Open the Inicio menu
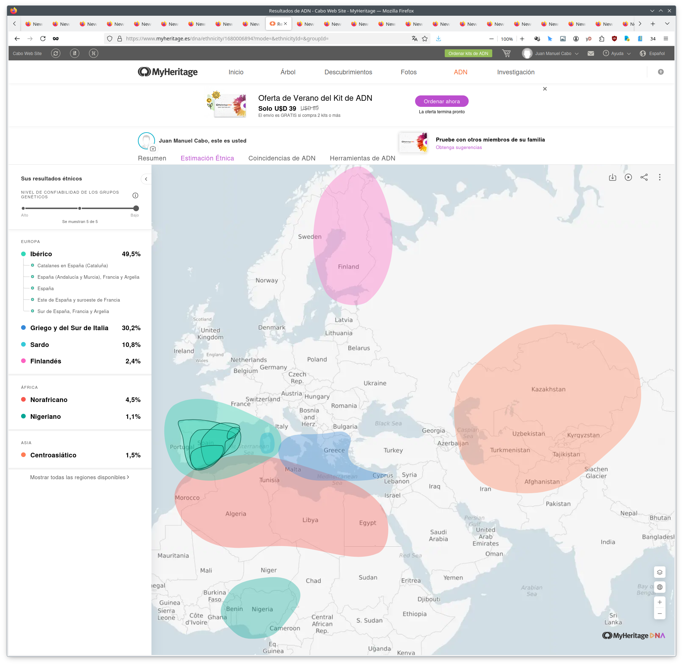 (236, 72)
